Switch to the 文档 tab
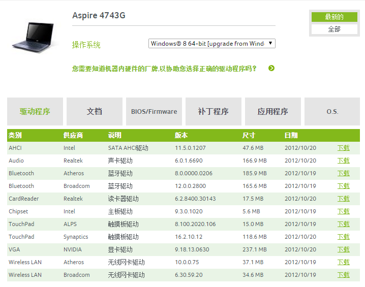 point(95,111)
